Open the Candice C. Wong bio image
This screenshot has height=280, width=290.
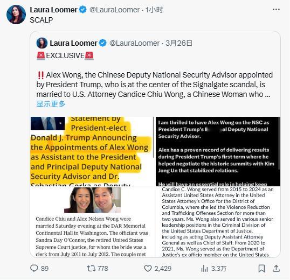pos(218,222)
